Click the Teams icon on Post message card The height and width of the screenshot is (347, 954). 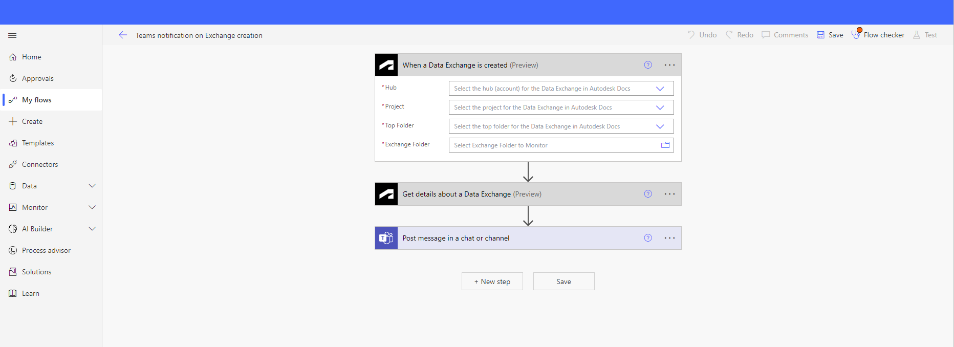386,238
